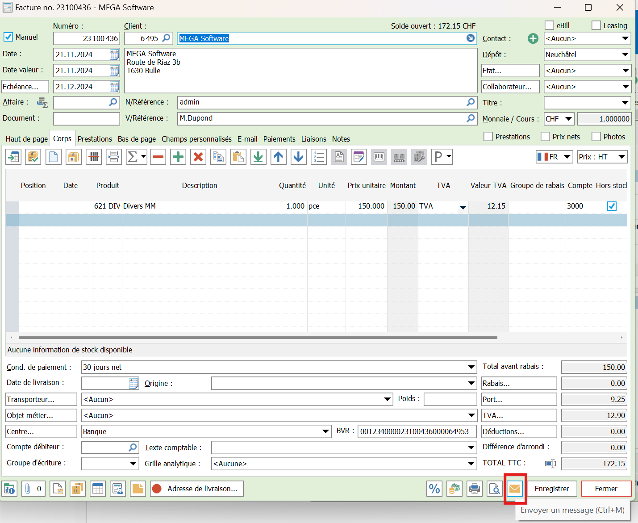Click the magnifier search icon beside client number 6495
This screenshot has height=523, width=638.
(x=166, y=38)
